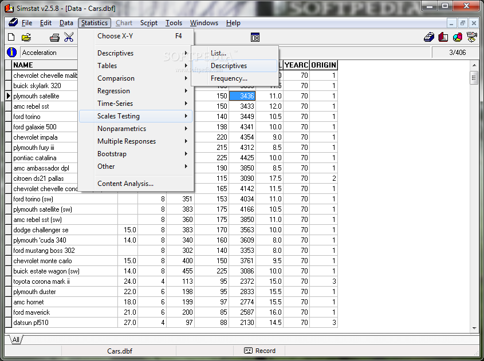Click the blue data-file icon at toolbar right
Screen dimensions: 484x361
429,37
